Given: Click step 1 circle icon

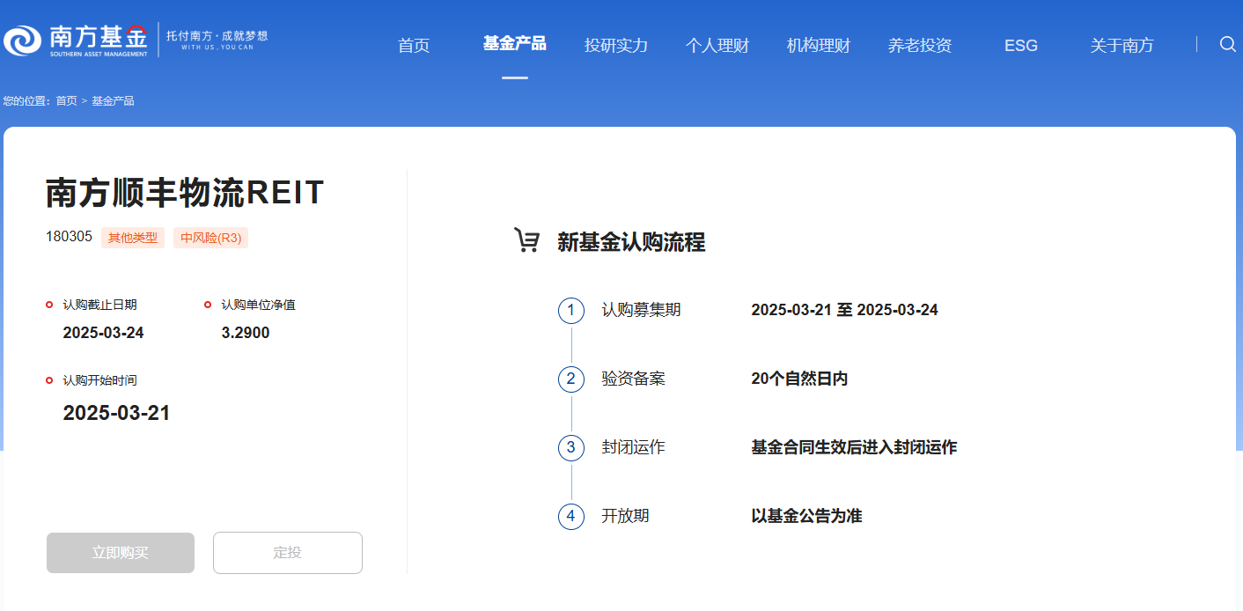Looking at the screenshot, I should pos(570,310).
